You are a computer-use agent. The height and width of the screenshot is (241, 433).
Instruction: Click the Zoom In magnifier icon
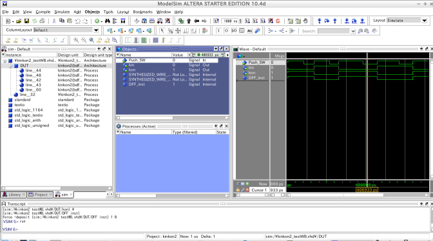point(75,41)
